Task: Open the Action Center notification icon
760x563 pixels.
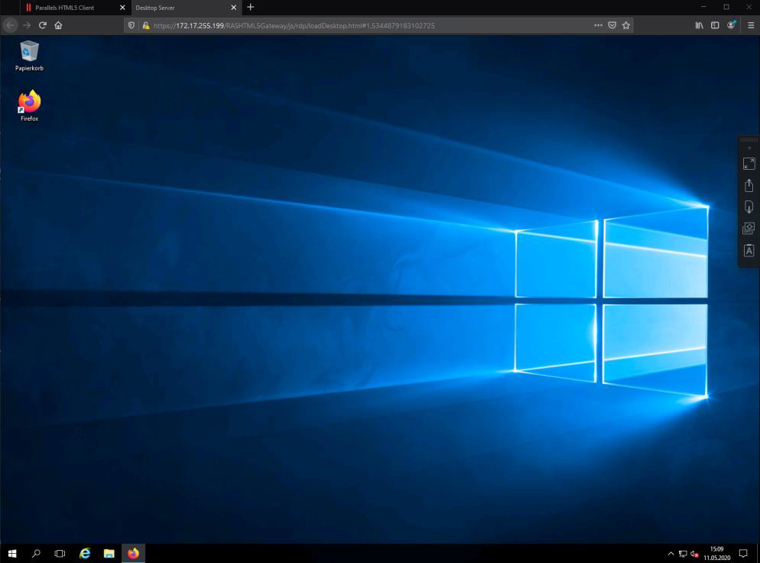Action: coord(743,553)
